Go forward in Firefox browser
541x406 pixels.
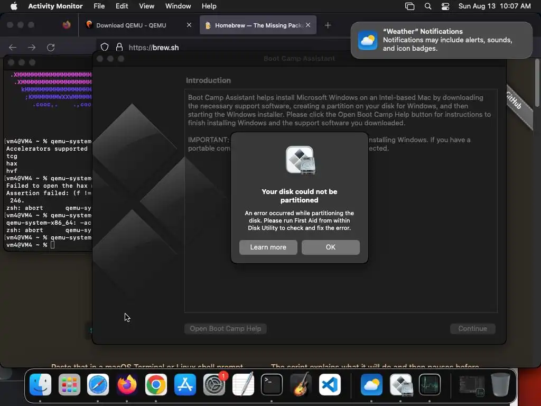coord(32,47)
